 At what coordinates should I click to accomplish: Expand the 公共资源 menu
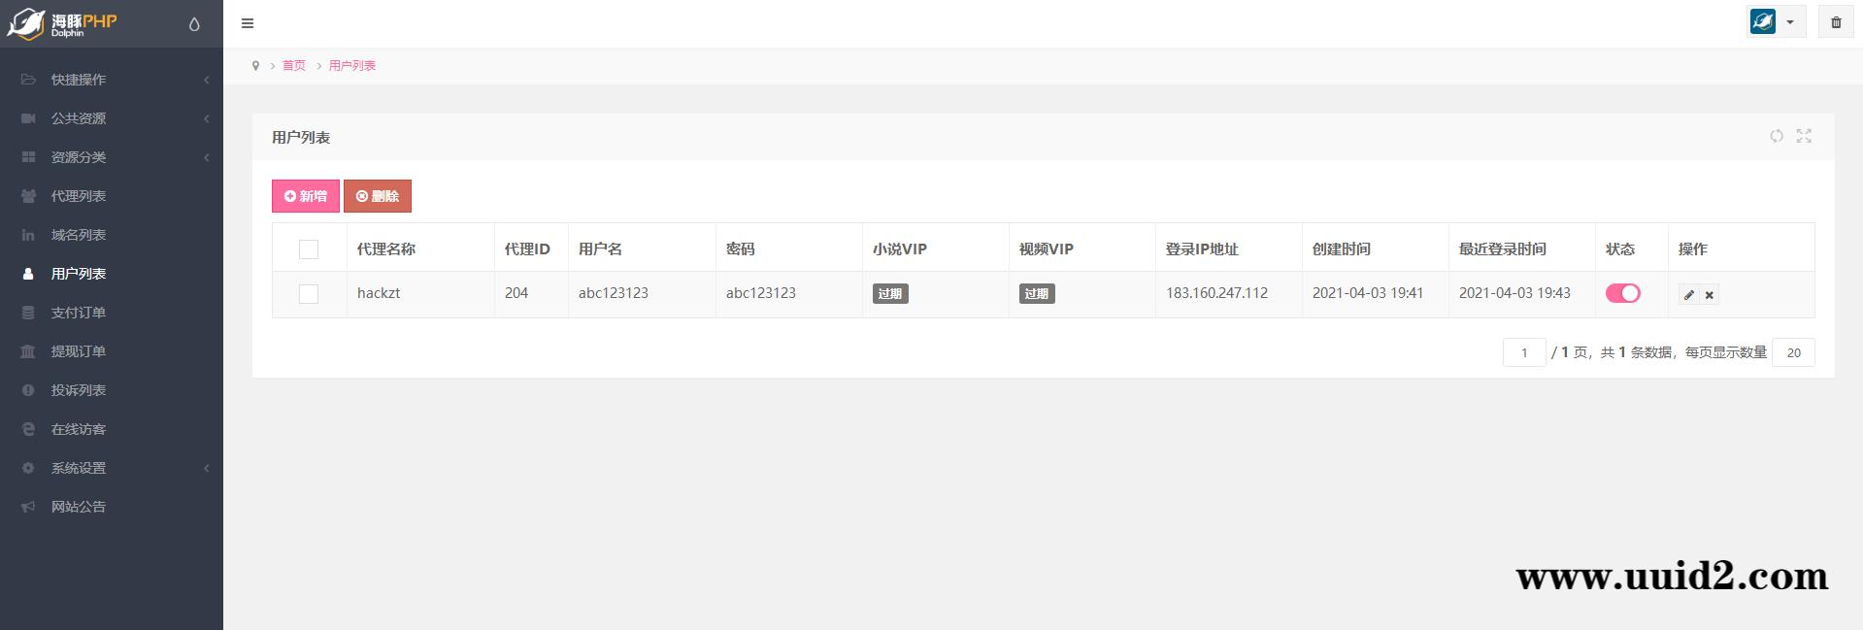[112, 118]
